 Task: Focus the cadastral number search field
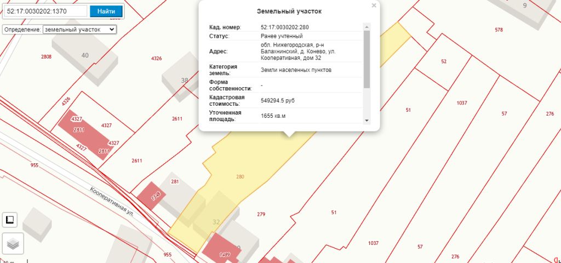[45, 11]
